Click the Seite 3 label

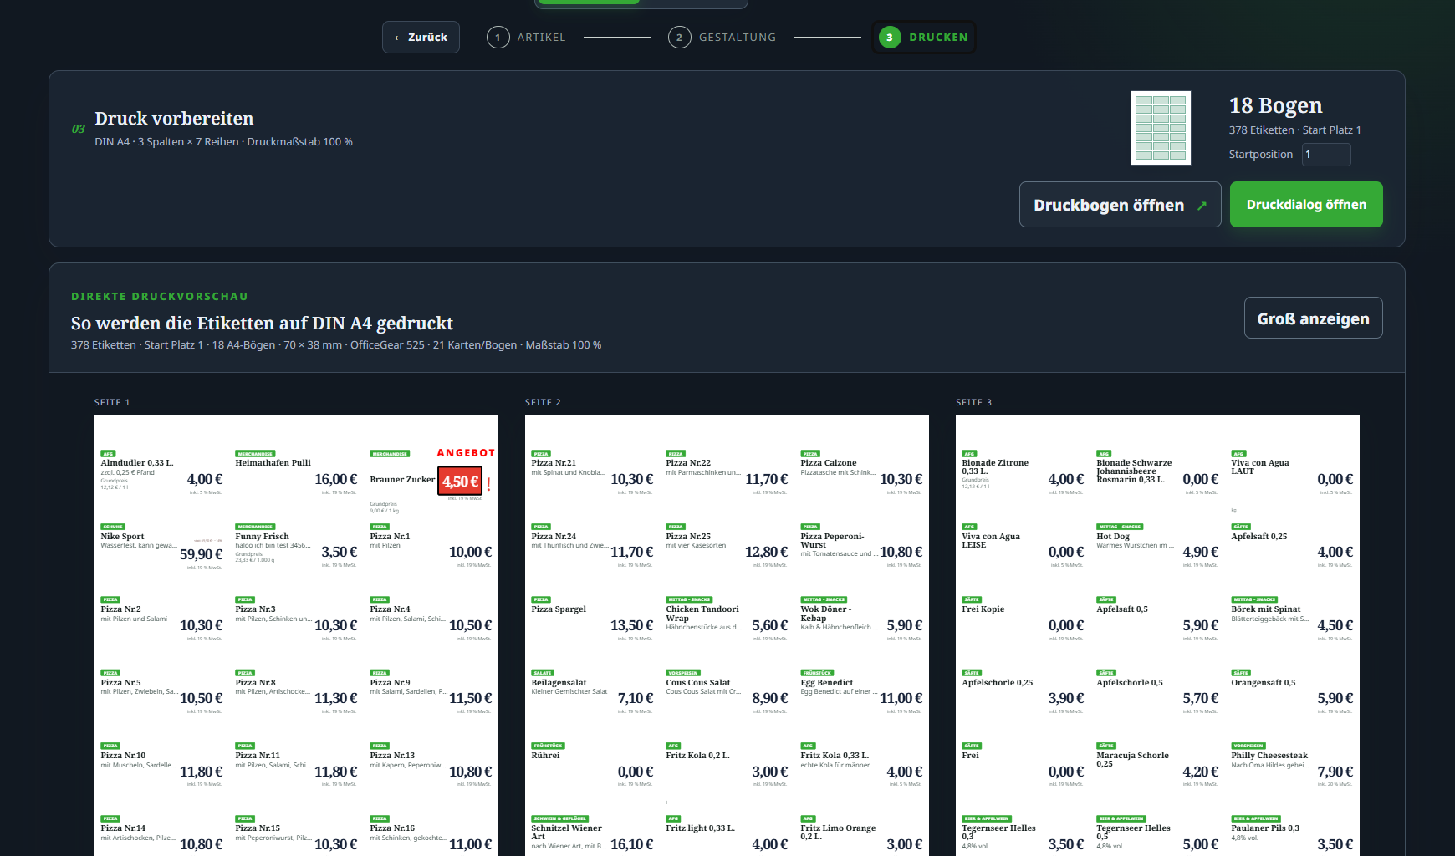974,403
